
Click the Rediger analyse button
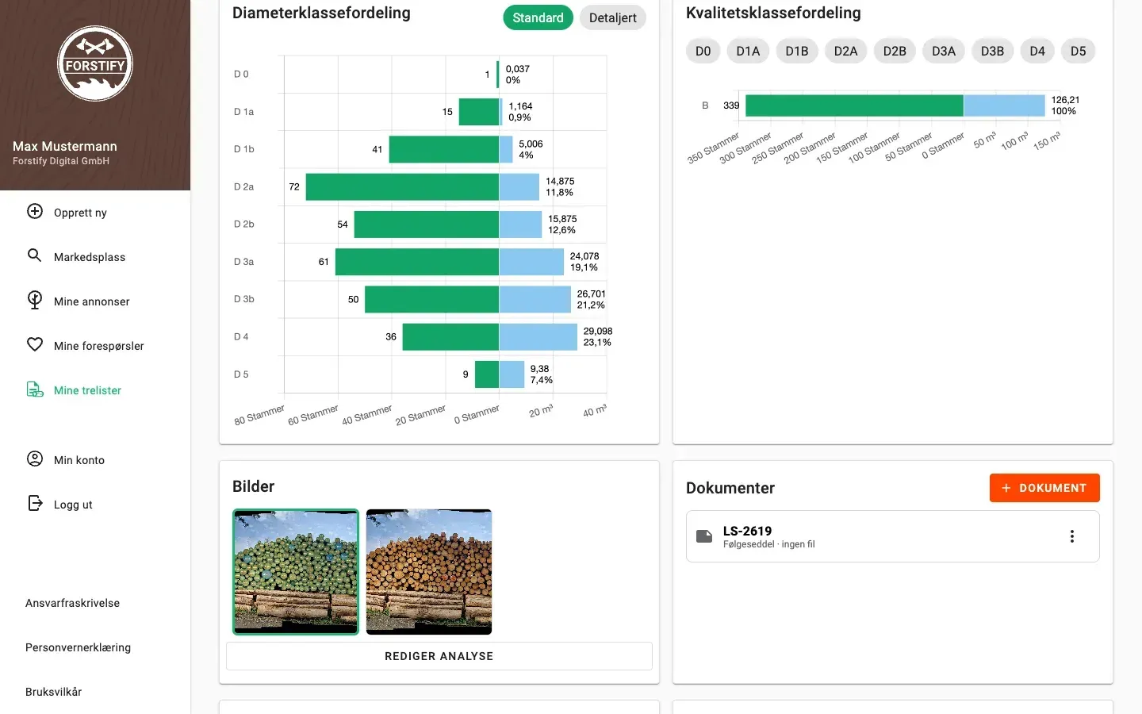click(439, 656)
